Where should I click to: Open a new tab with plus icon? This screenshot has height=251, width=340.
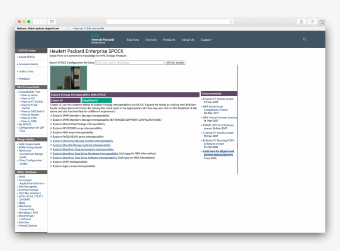323,23
